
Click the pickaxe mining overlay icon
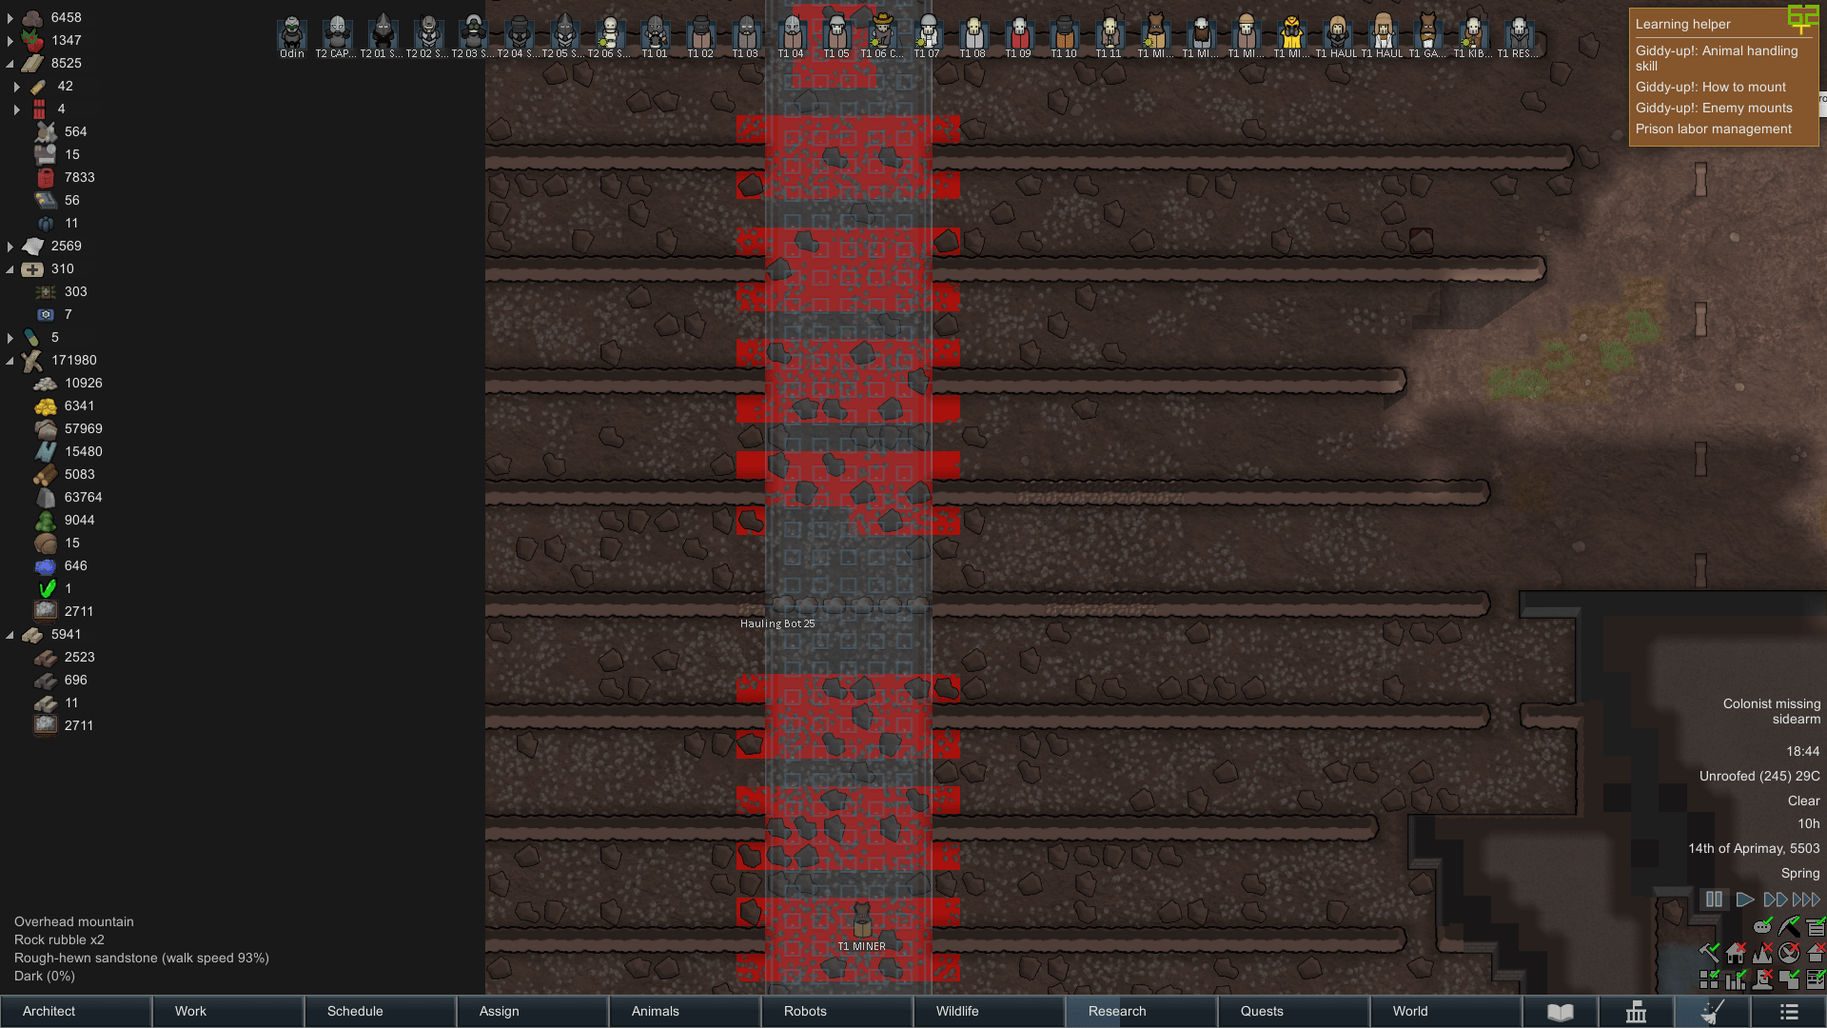tap(1789, 926)
